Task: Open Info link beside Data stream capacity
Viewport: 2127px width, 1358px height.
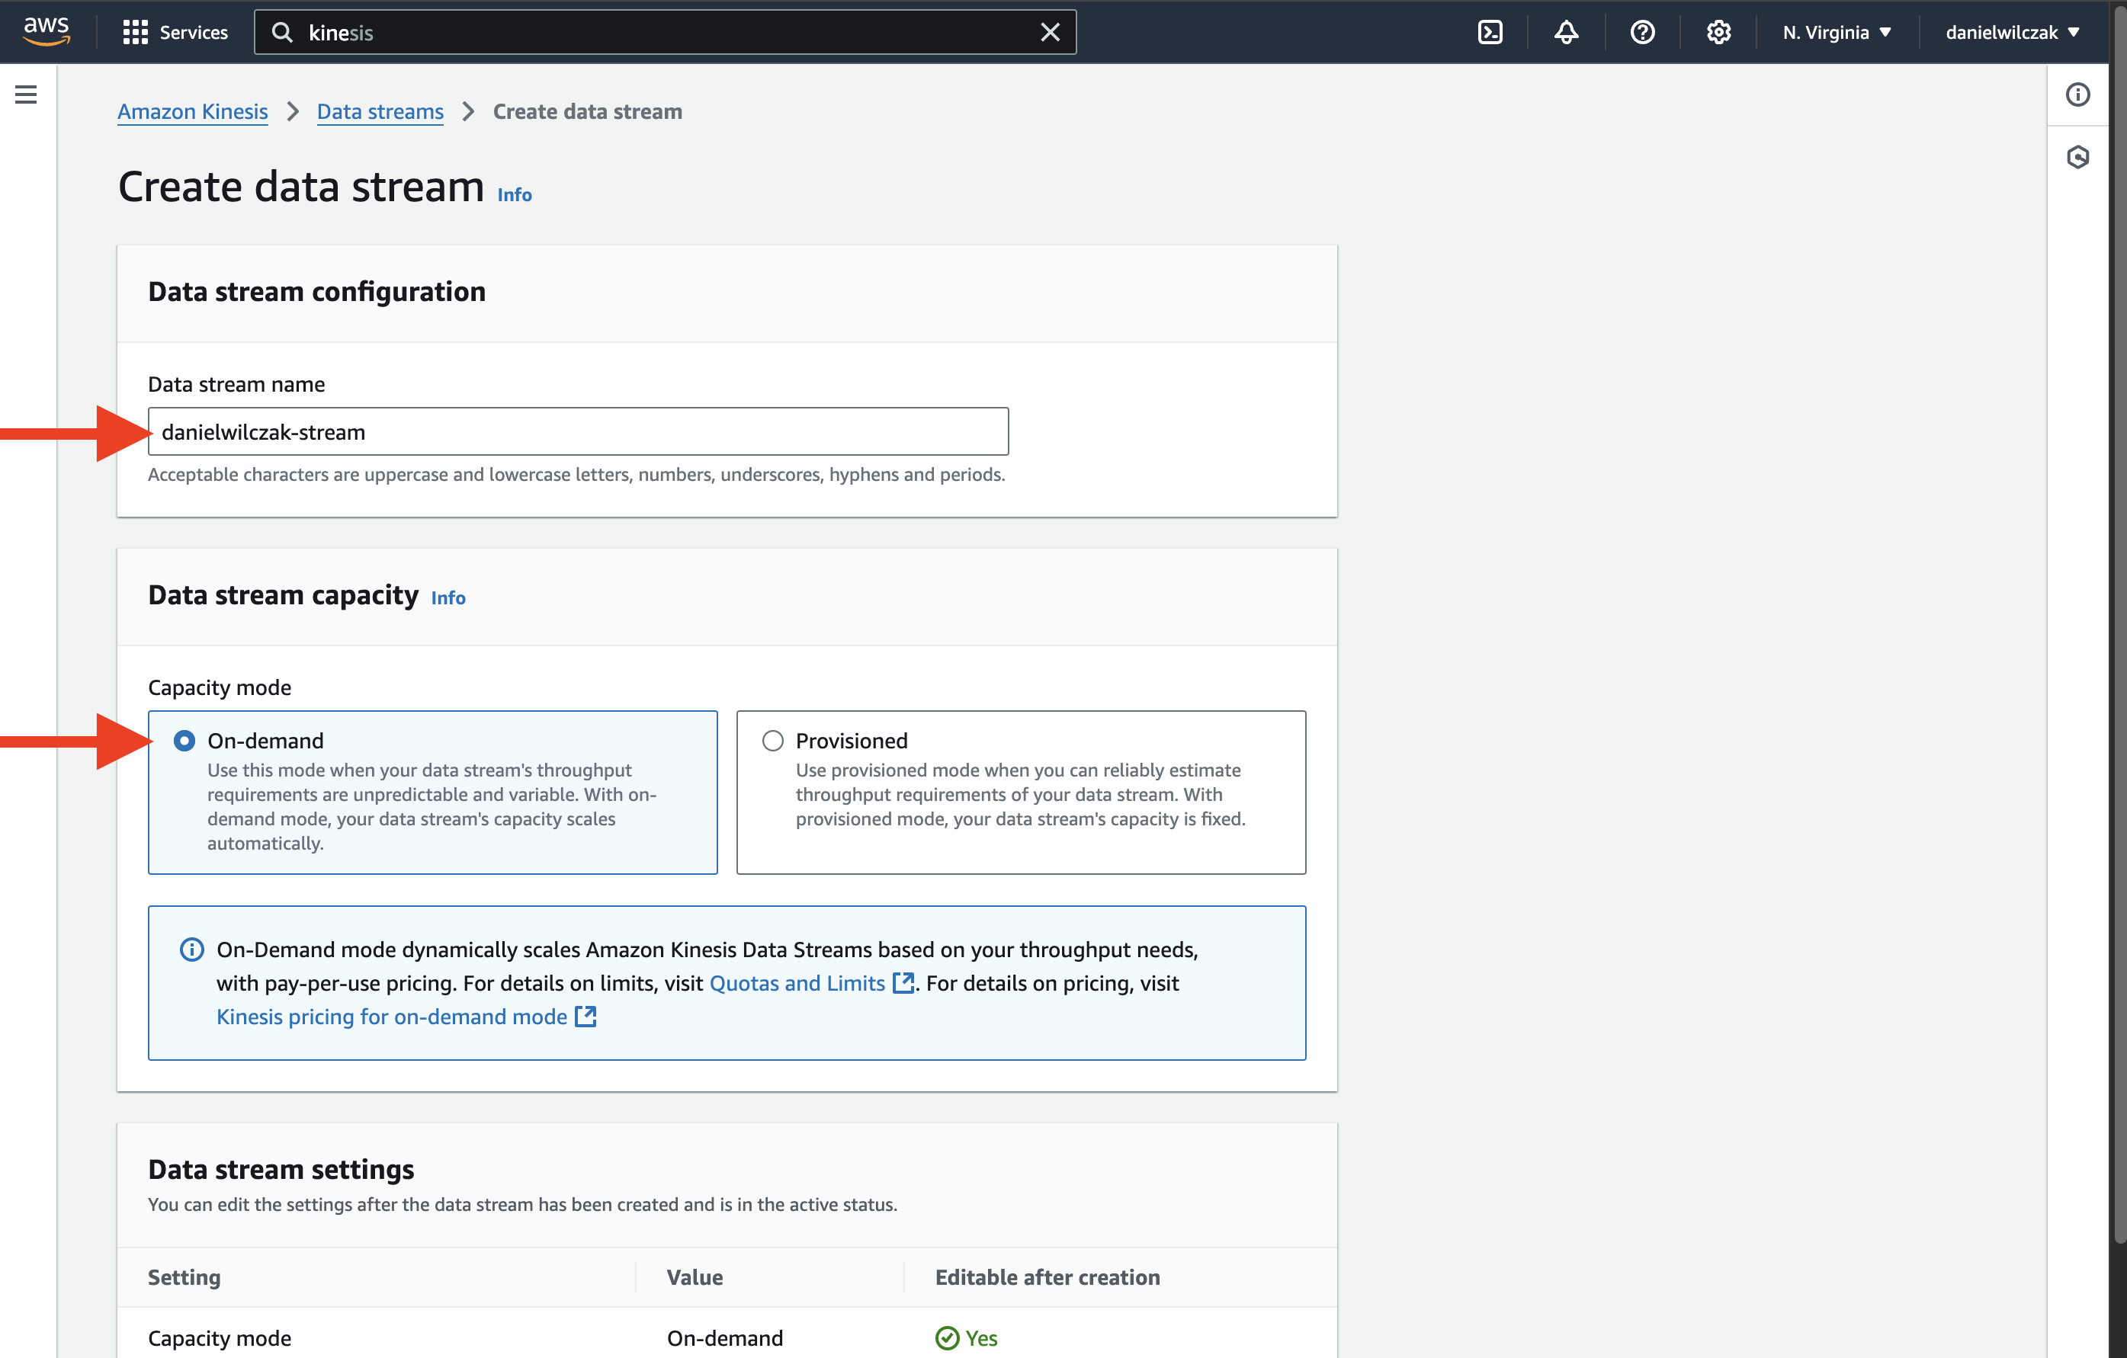Action: pyautogui.click(x=448, y=597)
